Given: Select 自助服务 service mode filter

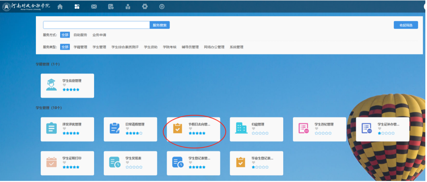Looking at the screenshot, I should pos(80,35).
